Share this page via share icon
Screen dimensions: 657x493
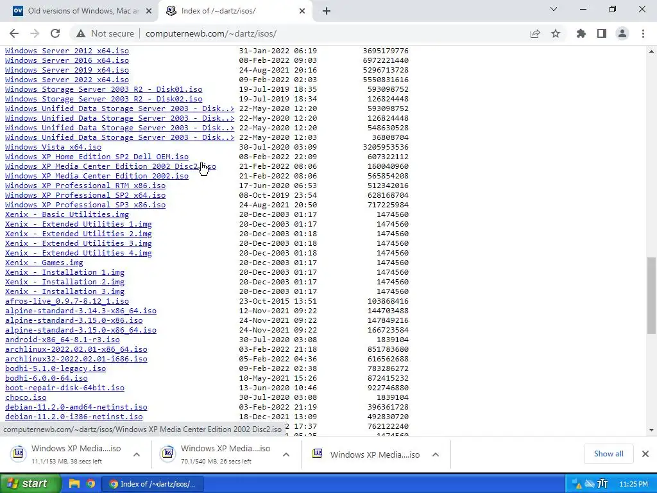click(535, 33)
